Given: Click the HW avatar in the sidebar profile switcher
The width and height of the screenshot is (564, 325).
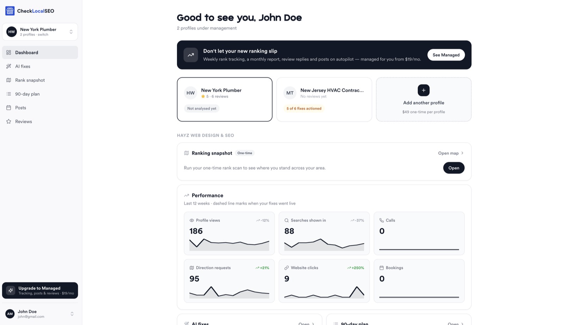Looking at the screenshot, I should (12, 32).
